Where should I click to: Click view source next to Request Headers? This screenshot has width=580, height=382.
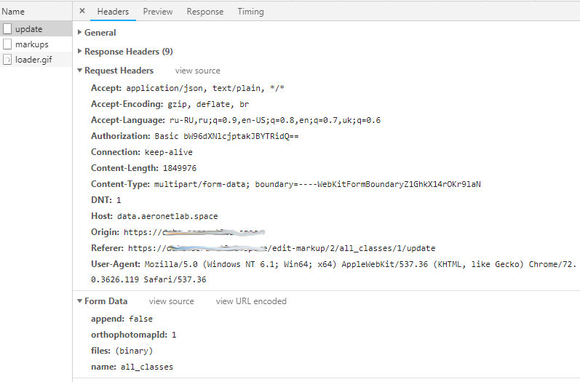click(x=197, y=71)
